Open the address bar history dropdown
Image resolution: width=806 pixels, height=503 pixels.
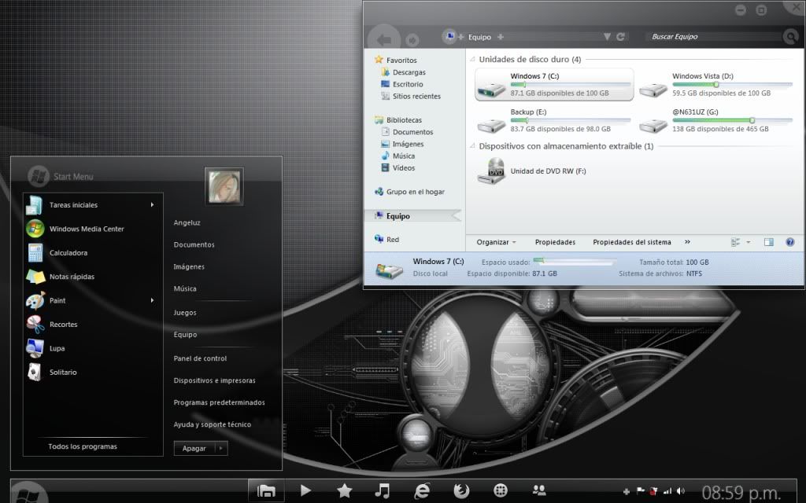[x=607, y=36]
